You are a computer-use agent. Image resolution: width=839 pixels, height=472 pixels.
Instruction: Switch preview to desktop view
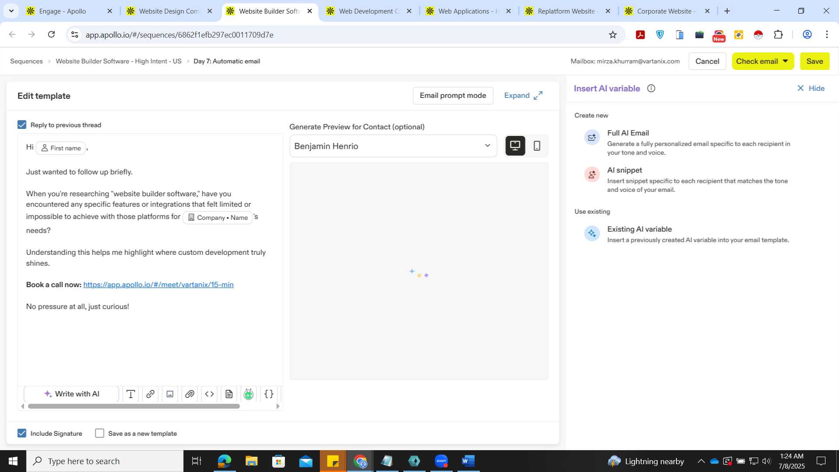[x=515, y=146]
